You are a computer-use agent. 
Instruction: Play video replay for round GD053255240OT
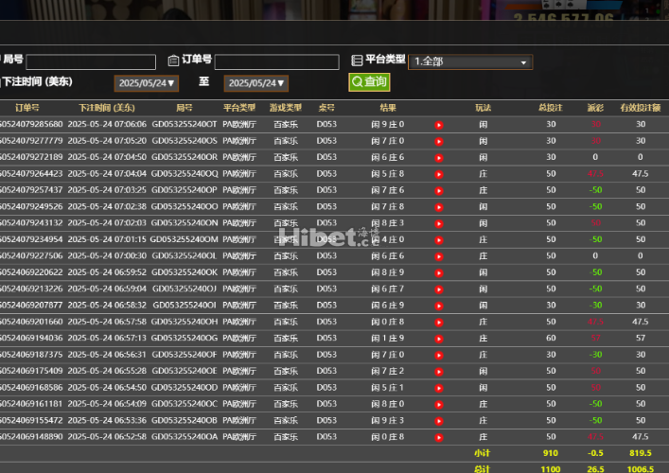(x=438, y=125)
